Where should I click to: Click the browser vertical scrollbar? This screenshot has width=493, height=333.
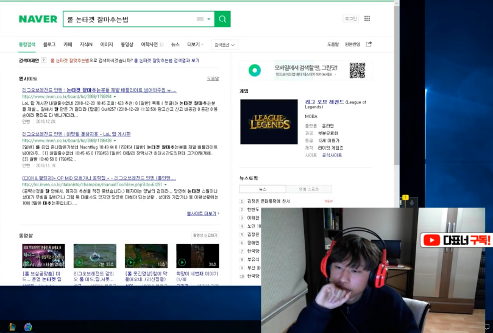pos(397,85)
